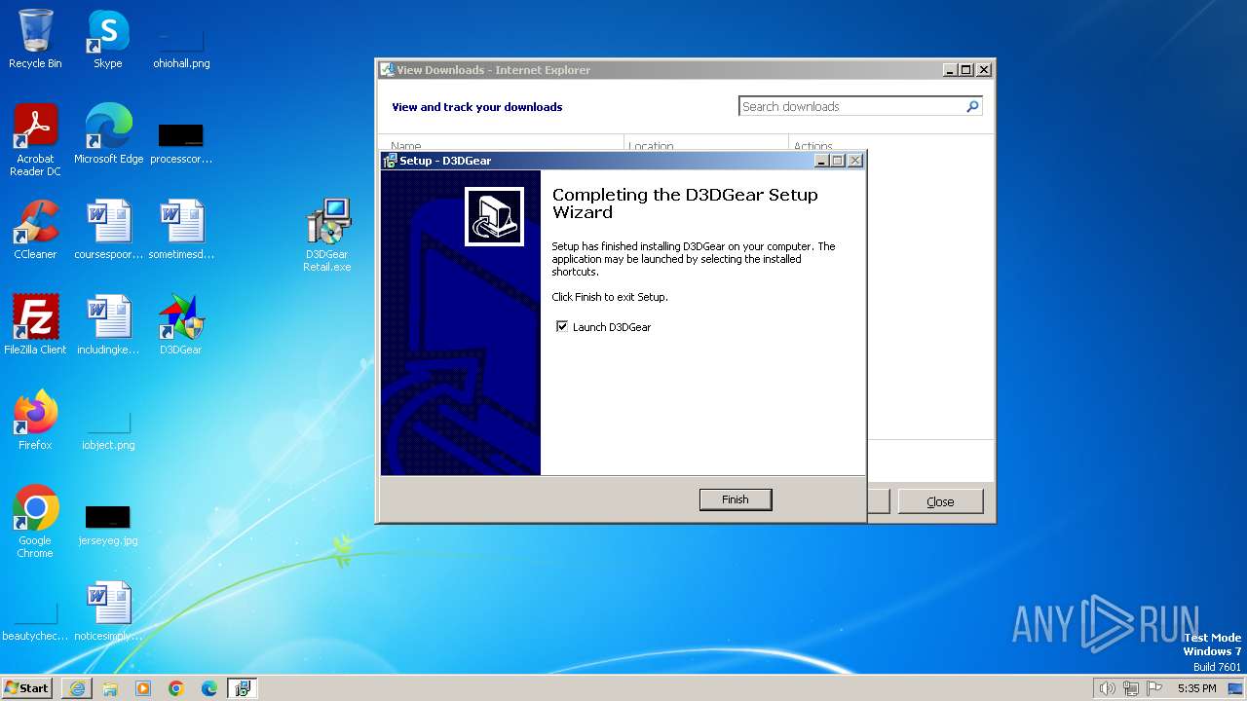Open Google Chrome desktop shortcut
The image size is (1247, 701).
35,521
